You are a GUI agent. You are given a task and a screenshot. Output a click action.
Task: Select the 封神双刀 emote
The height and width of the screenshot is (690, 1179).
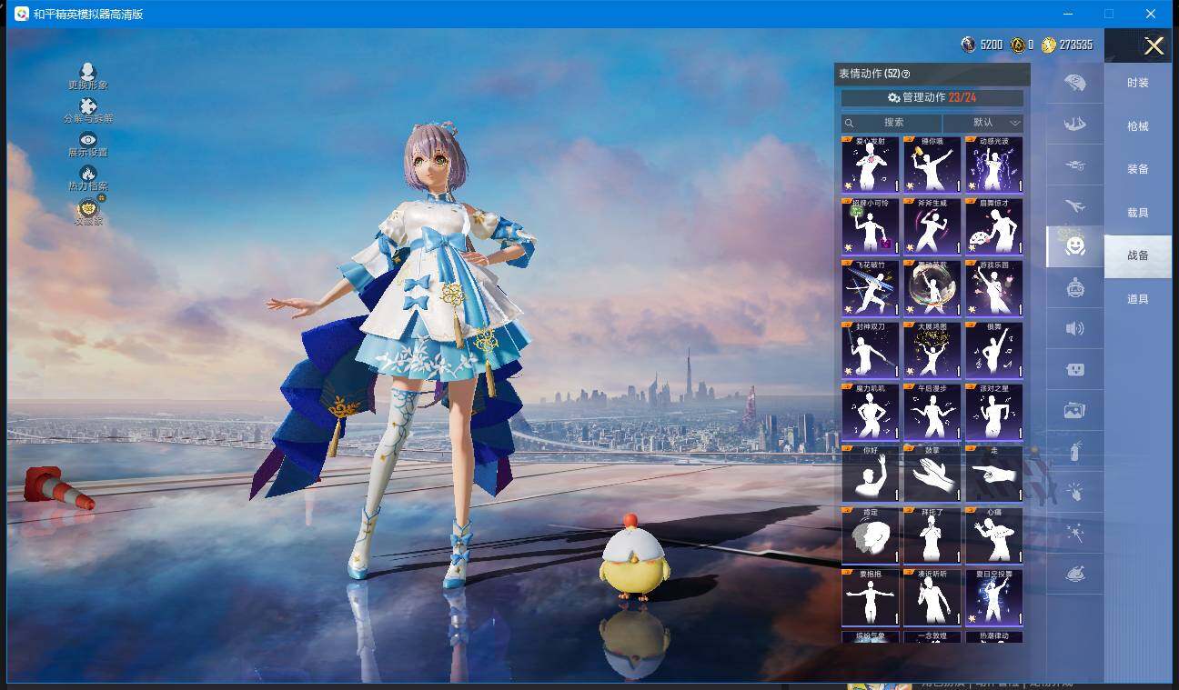(x=871, y=350)
